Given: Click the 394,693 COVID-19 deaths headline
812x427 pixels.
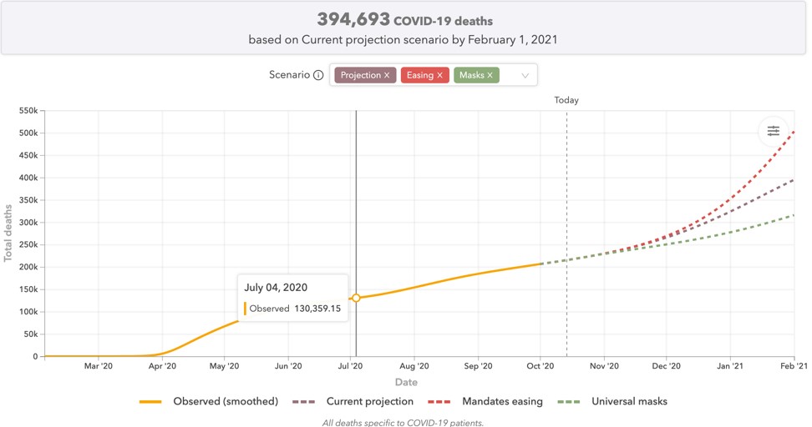Looking at the screenshot, I should pos(404,20).
